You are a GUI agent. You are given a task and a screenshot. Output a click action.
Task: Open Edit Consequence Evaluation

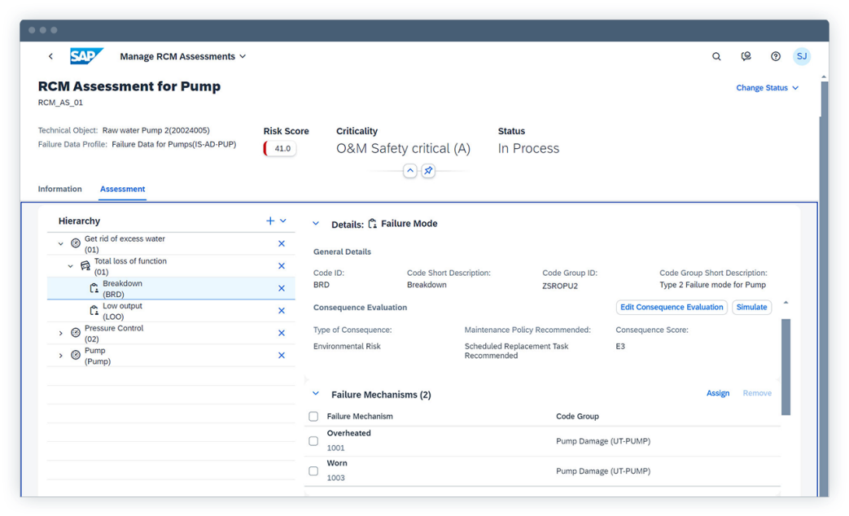672,307
